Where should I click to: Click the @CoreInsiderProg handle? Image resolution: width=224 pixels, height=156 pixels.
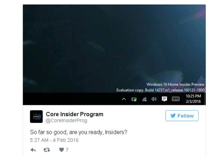tap(66, 121)
